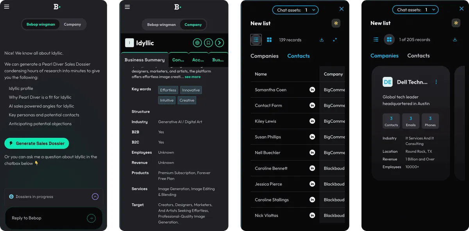Open the Business Summary tab

(x=145, y=60)
